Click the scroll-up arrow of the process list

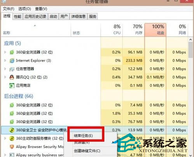(x=191, y=40)
